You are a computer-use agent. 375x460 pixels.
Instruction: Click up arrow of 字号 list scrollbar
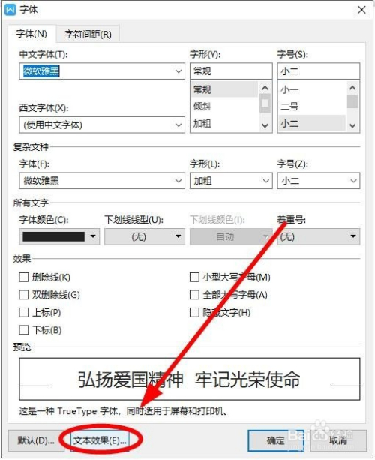tap(352, 88)
